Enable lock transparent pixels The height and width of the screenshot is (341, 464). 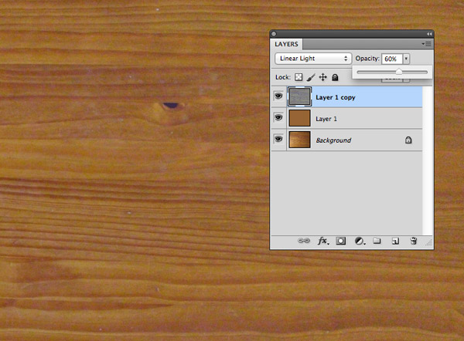pyautogui.click(x=299, y=77)
